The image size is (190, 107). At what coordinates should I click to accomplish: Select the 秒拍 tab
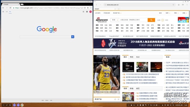click(x=132, y=89)
